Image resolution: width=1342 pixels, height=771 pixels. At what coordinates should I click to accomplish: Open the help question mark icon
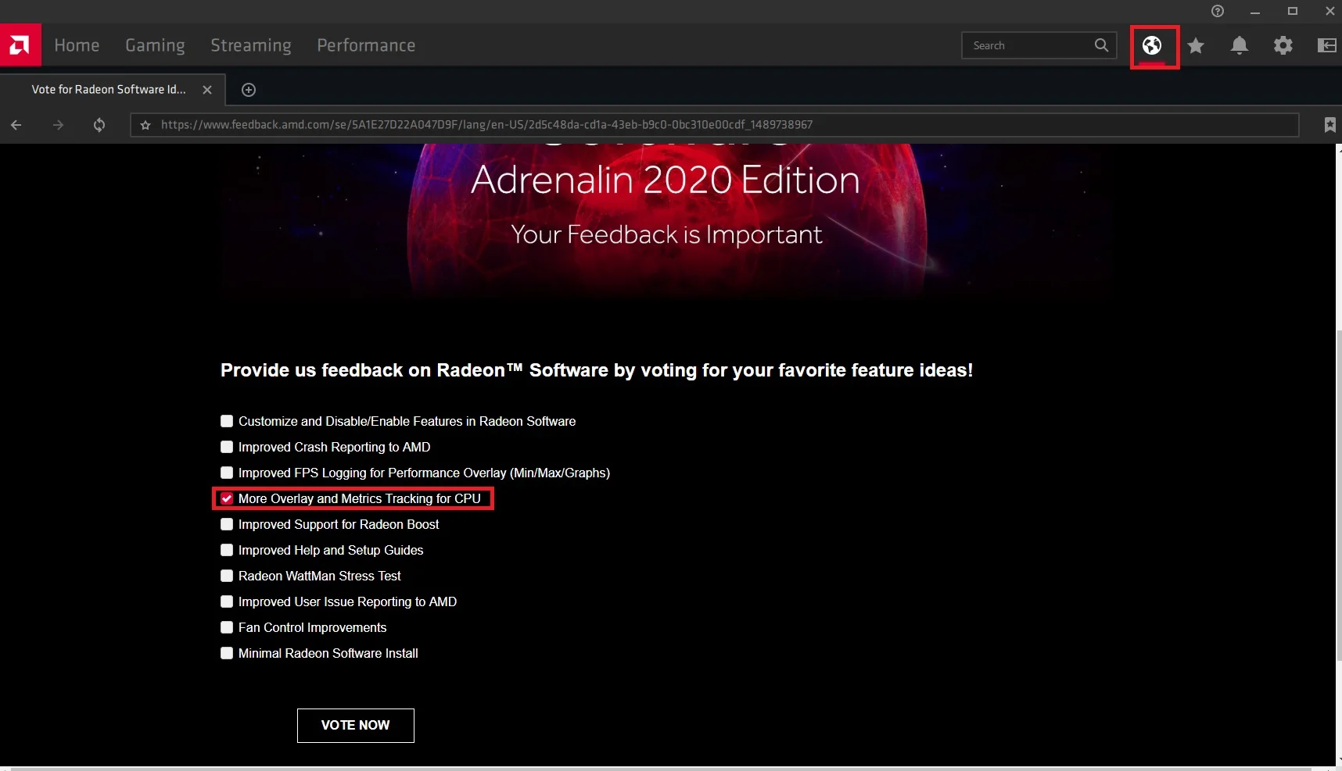tap(1218, 11)
